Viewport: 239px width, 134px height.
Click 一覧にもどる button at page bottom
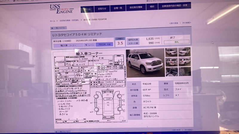tap(63, 132)
